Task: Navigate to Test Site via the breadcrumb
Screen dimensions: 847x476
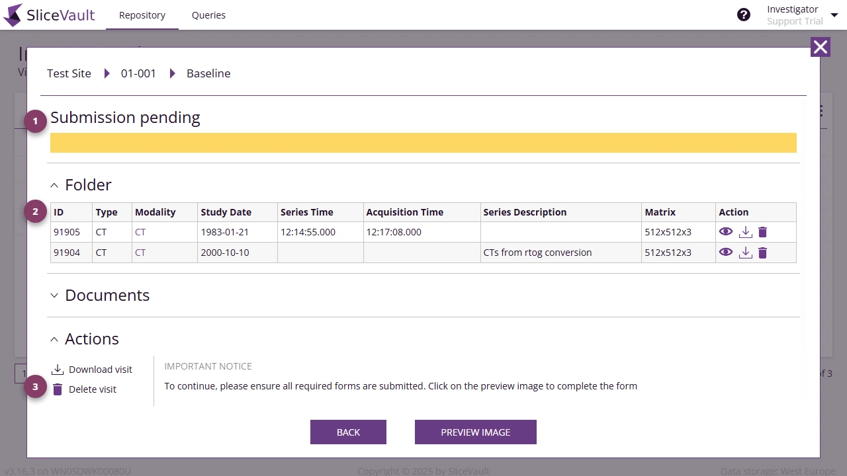Action: [69, 73]
